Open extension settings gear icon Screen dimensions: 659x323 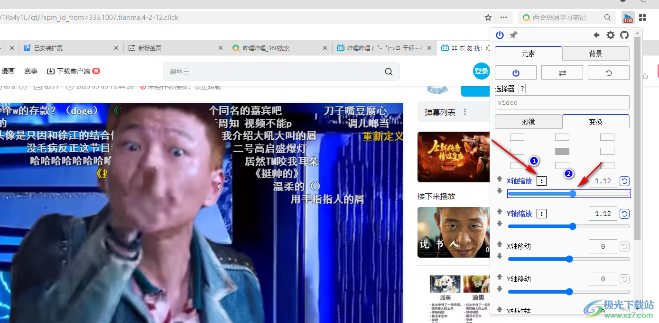611,35
